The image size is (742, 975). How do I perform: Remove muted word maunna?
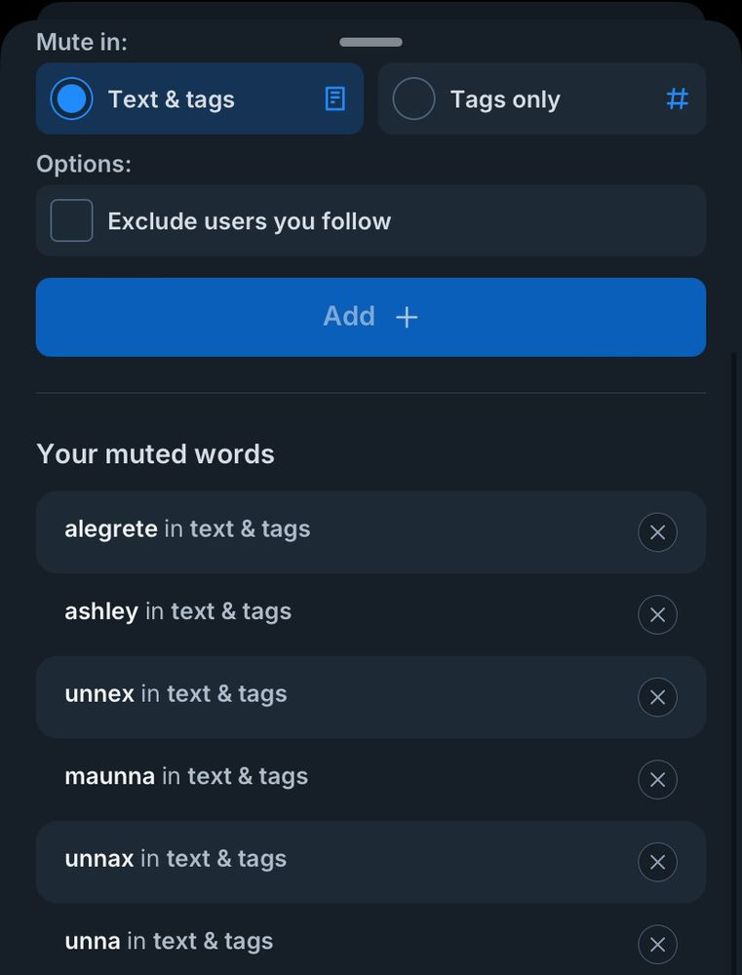coord(657,780)
